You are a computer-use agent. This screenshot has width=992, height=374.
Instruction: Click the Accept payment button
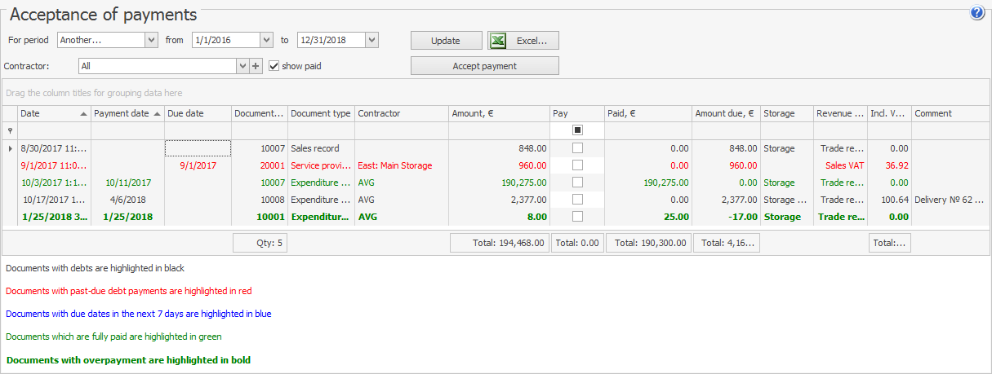[x=484, y=66]
